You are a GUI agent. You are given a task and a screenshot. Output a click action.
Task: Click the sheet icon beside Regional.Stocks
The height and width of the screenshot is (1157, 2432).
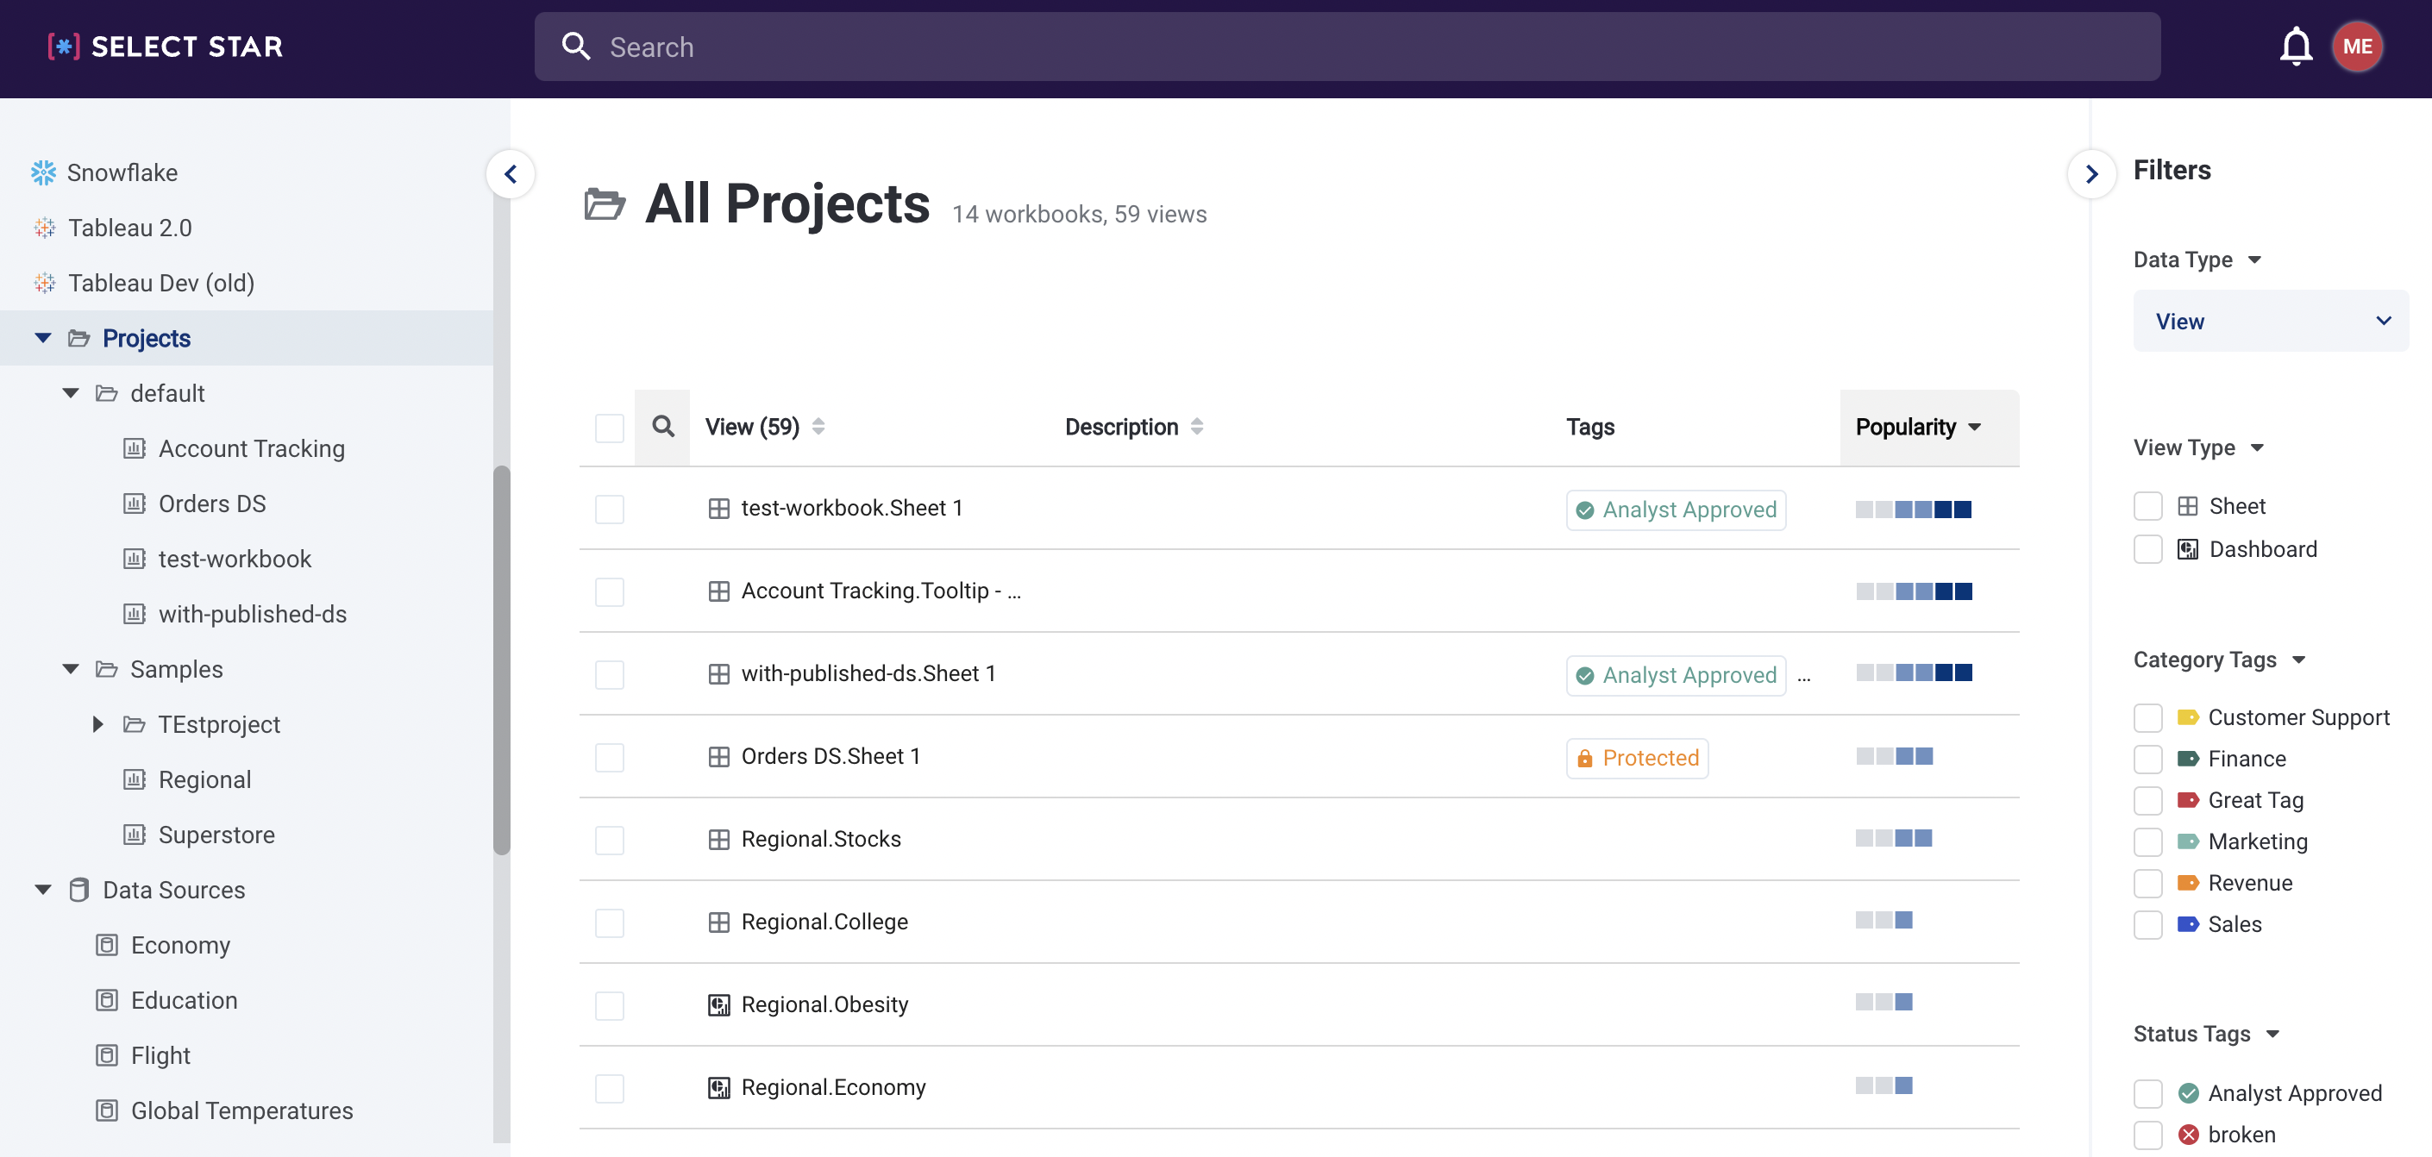718,840
